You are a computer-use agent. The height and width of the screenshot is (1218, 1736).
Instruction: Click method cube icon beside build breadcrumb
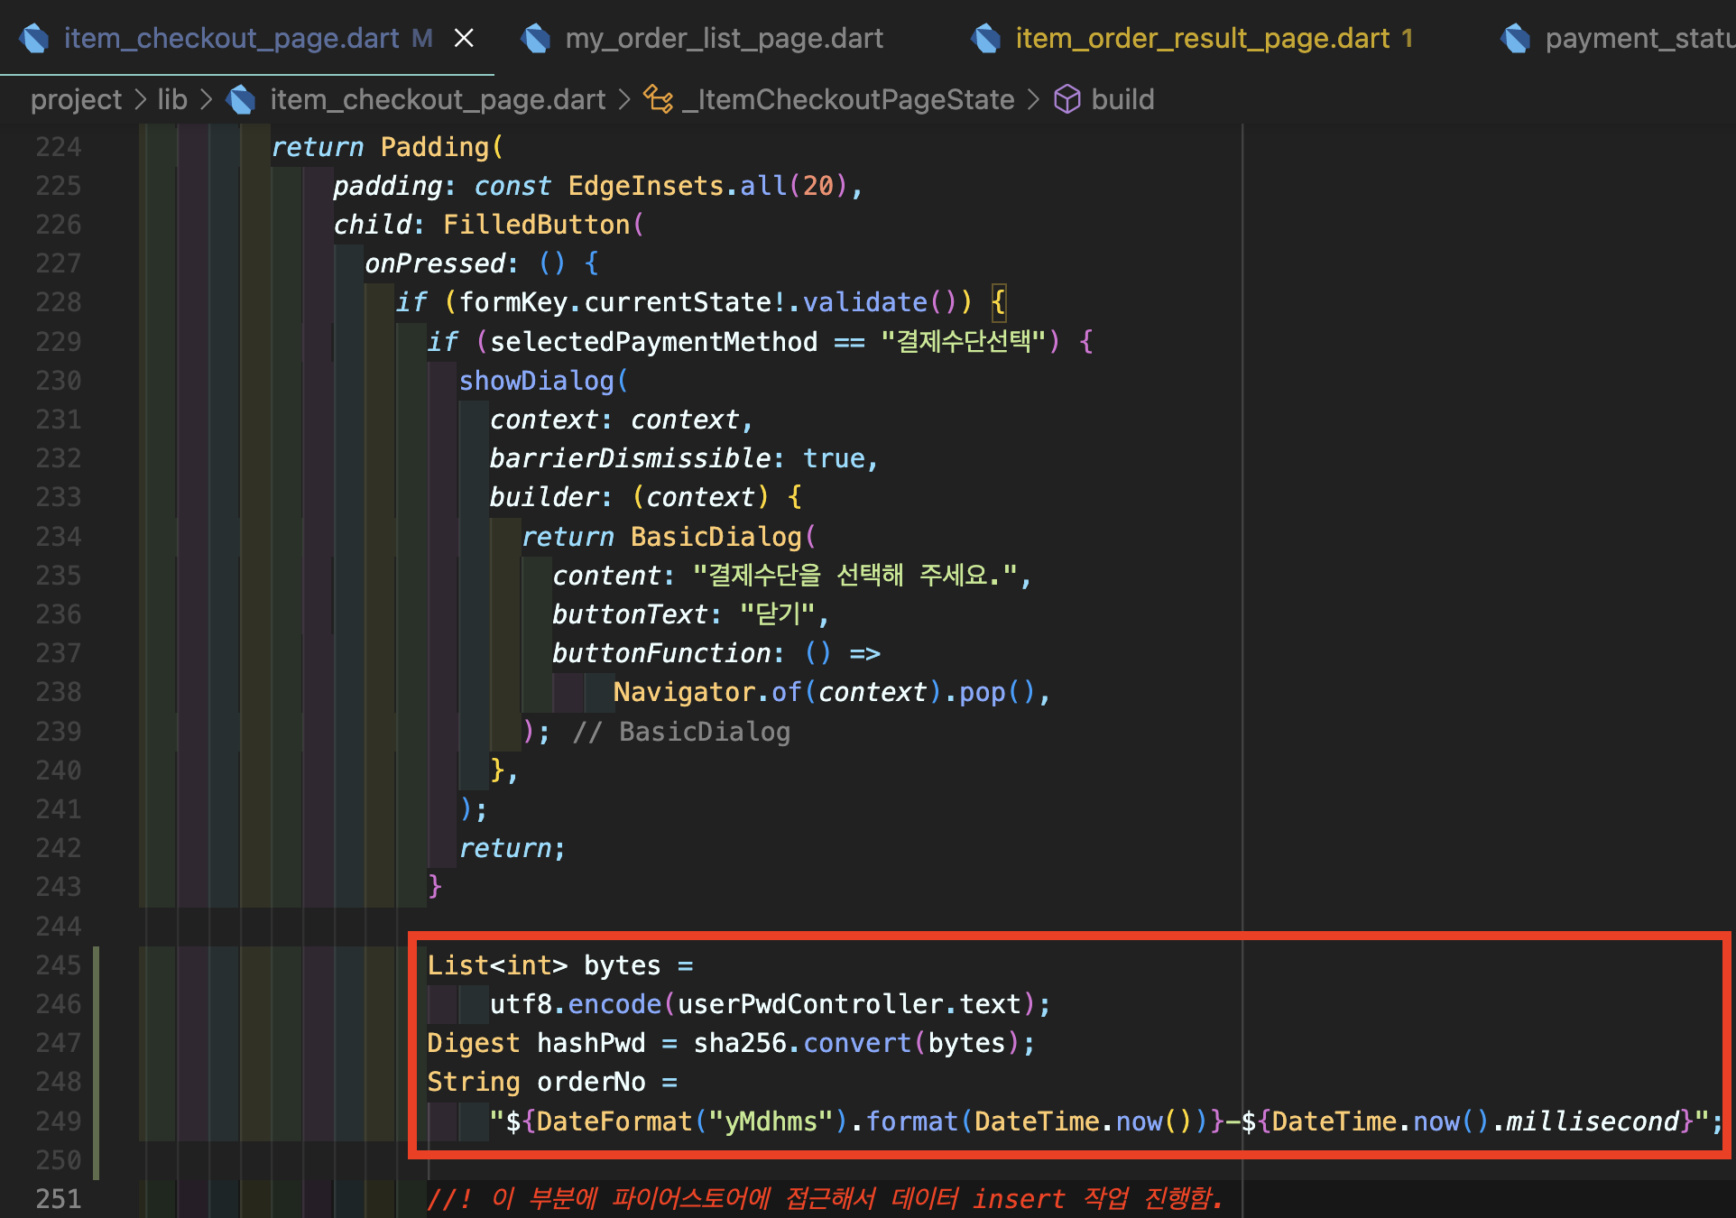1067,99
